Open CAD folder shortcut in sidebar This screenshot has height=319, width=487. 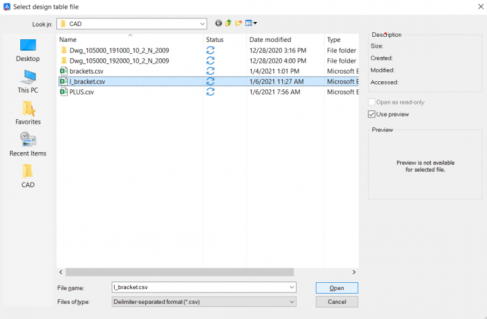(x=28, y=176)
